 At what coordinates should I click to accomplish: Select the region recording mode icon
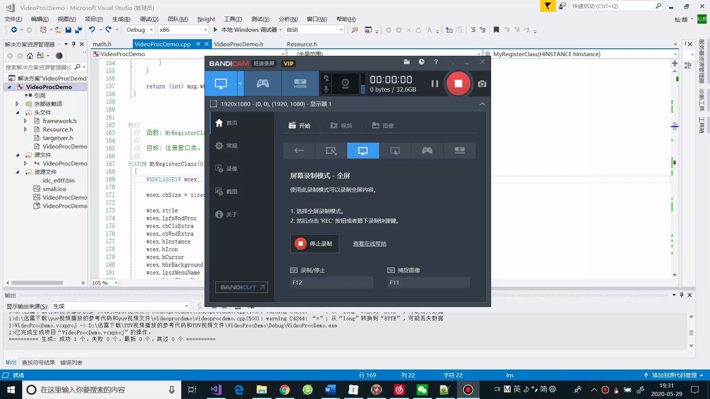(395, 150)
